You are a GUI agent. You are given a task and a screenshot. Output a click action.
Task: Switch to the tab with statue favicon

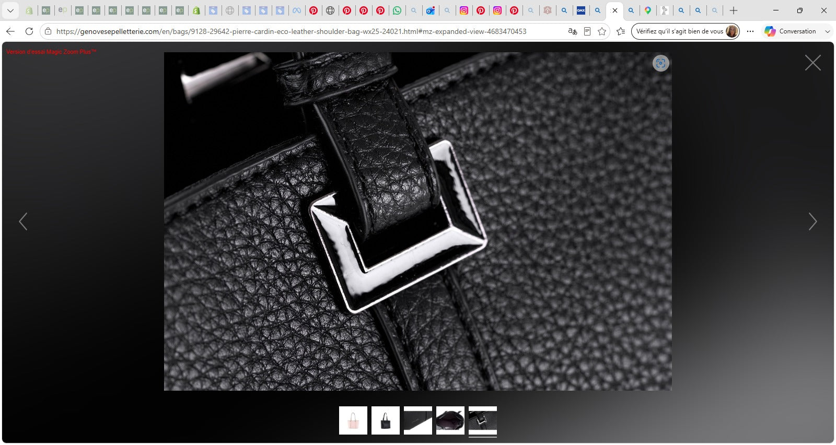coord(665,10)
